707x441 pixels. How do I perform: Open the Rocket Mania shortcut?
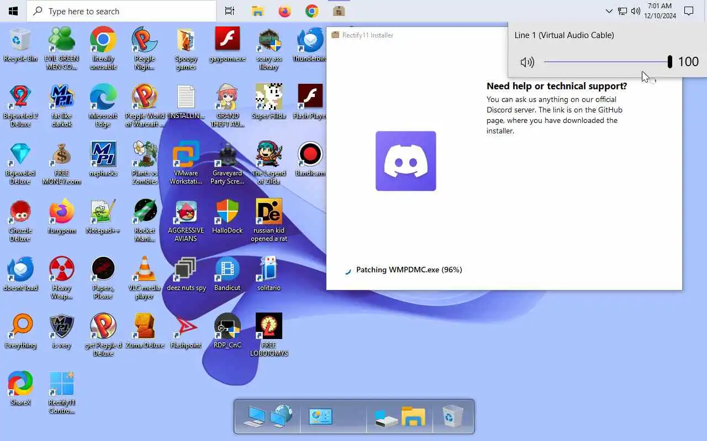(x=145, y=220)
